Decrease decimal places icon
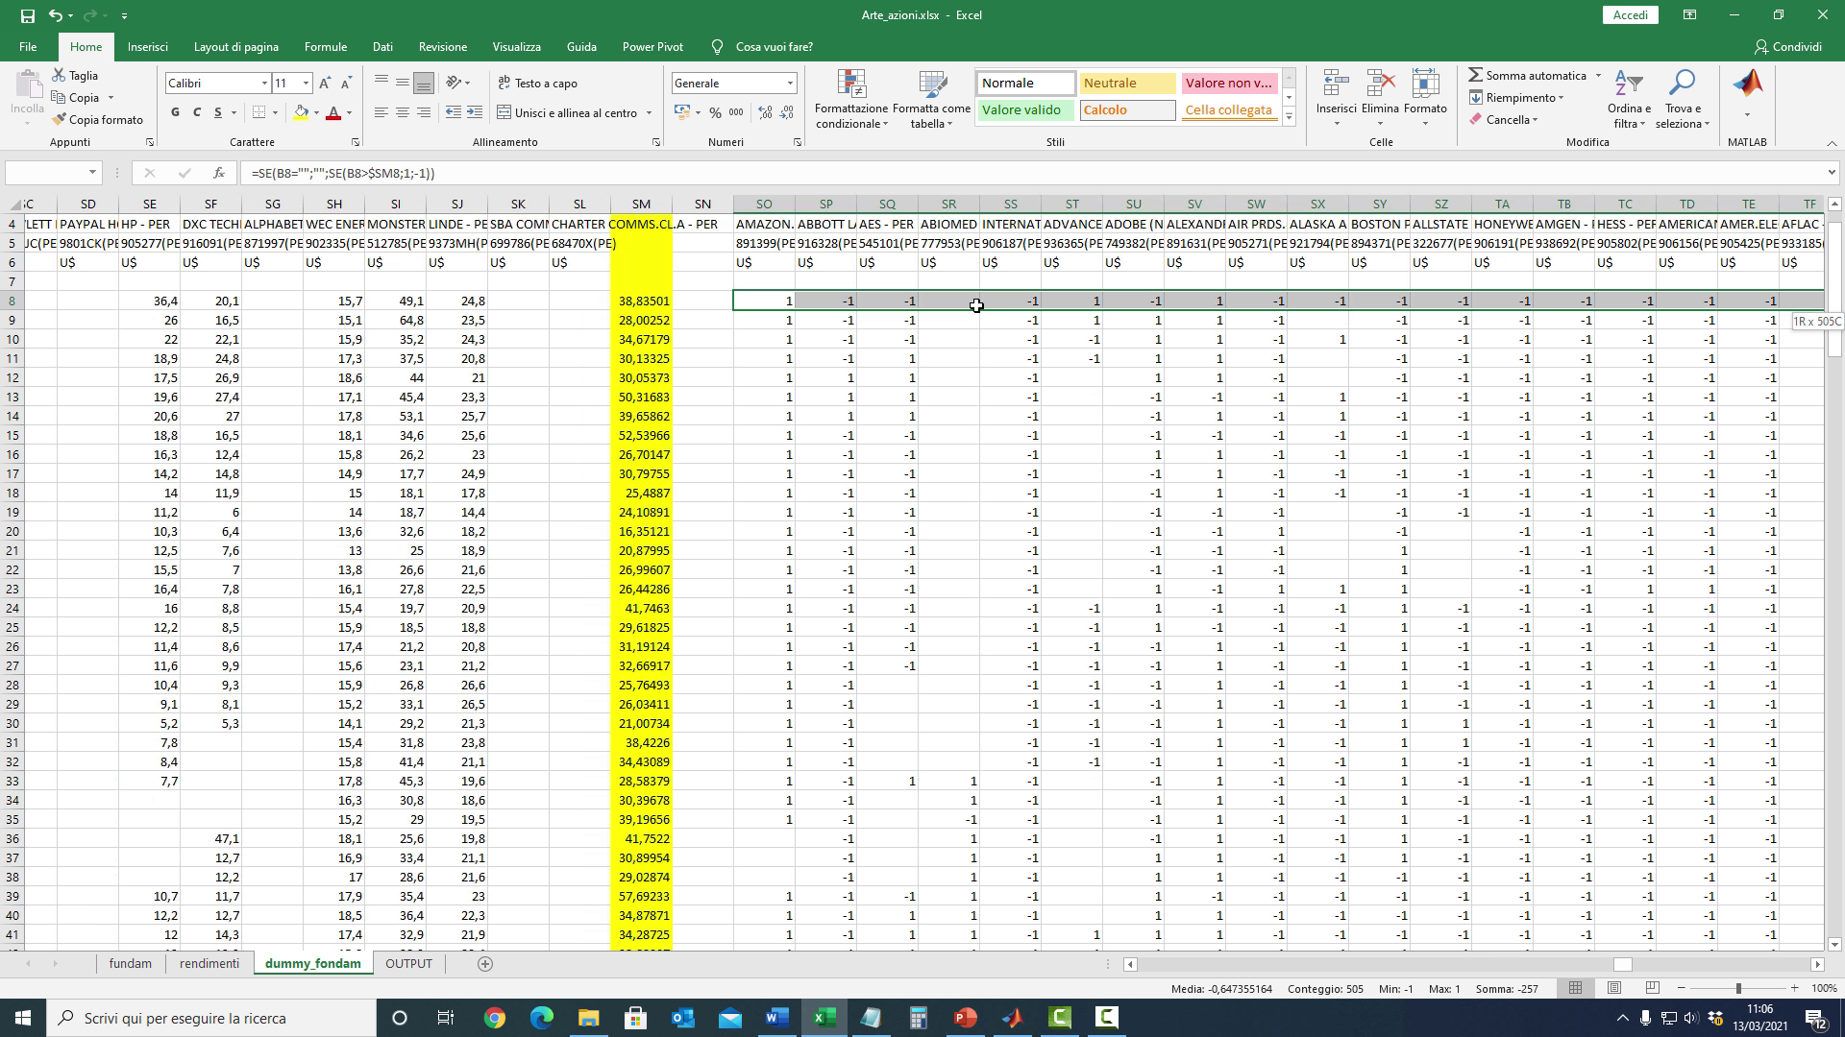The height and width of the screenshot is (1037, 1845). tap(787, 113)
